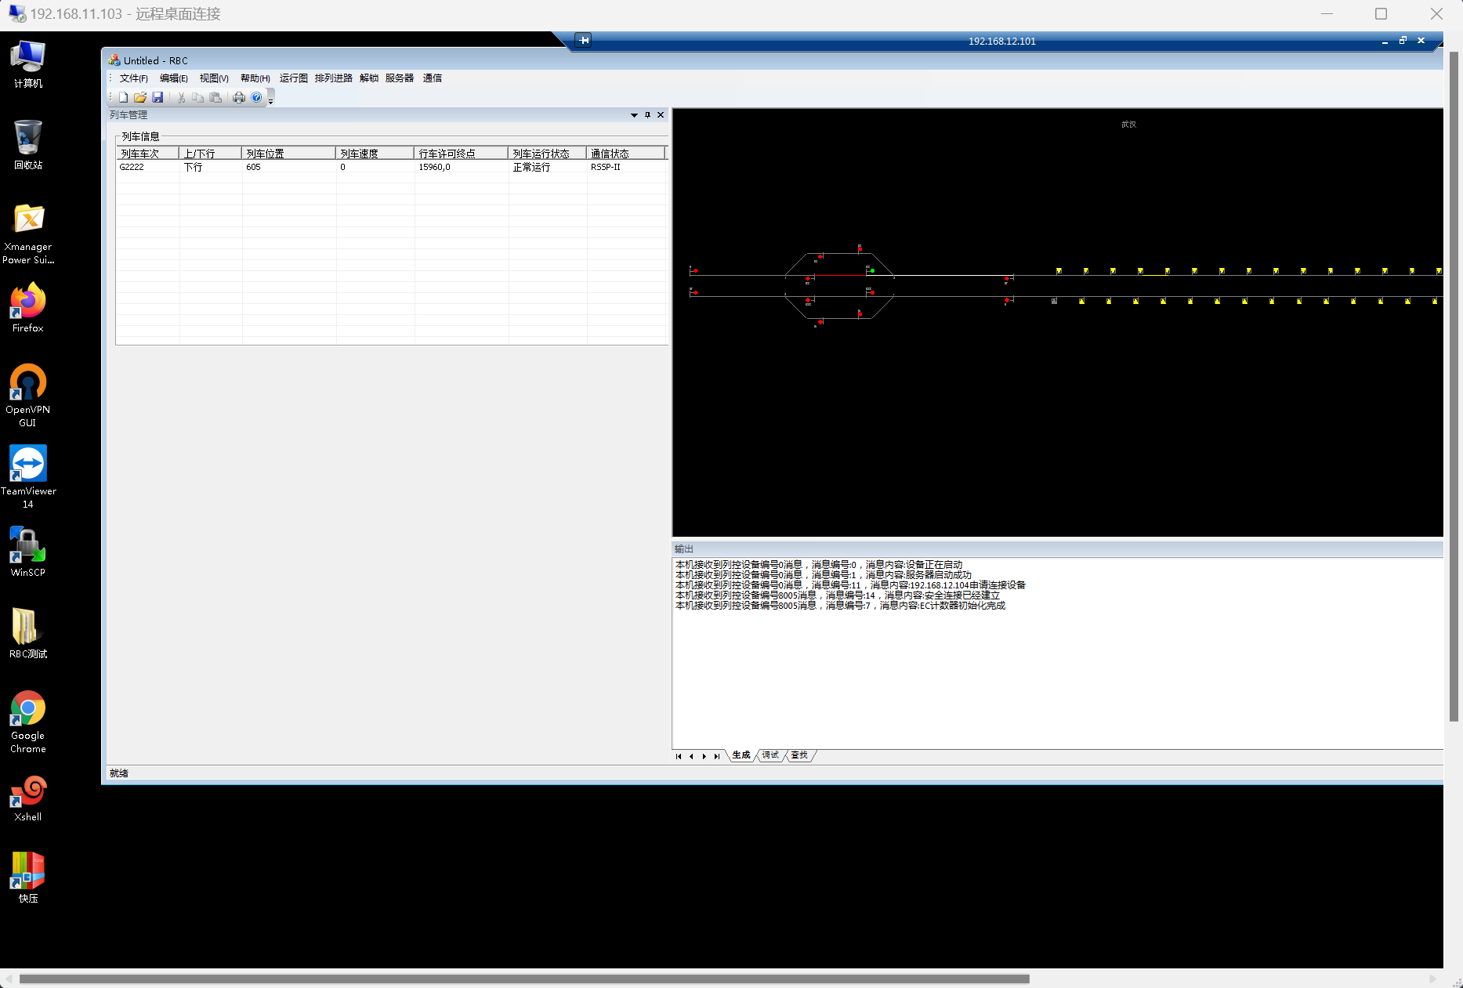Screen dimensions: 1463x988
Task: Click the Paste clipboard toolbar icon
Action: (215, 97)
